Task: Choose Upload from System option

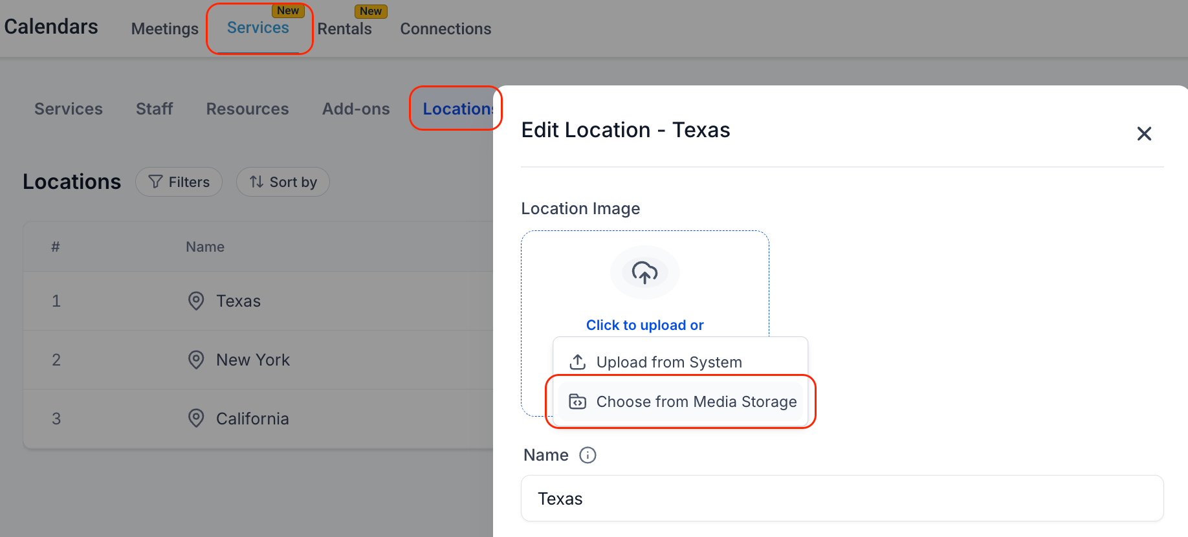Action: (x=681, y=362)
